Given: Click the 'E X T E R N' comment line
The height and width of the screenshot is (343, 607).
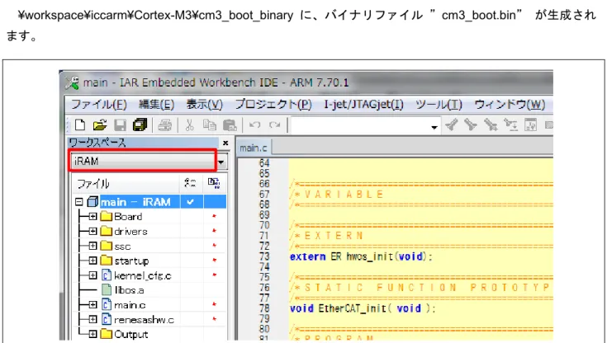Looking at the screenshot, I should pos(327,236).
